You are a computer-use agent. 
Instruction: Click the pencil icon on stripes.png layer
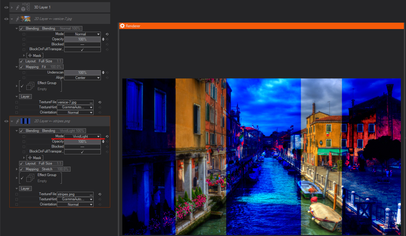18,121
